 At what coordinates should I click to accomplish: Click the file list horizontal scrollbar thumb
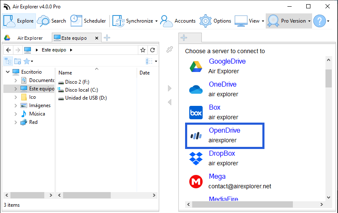point(87,195)
